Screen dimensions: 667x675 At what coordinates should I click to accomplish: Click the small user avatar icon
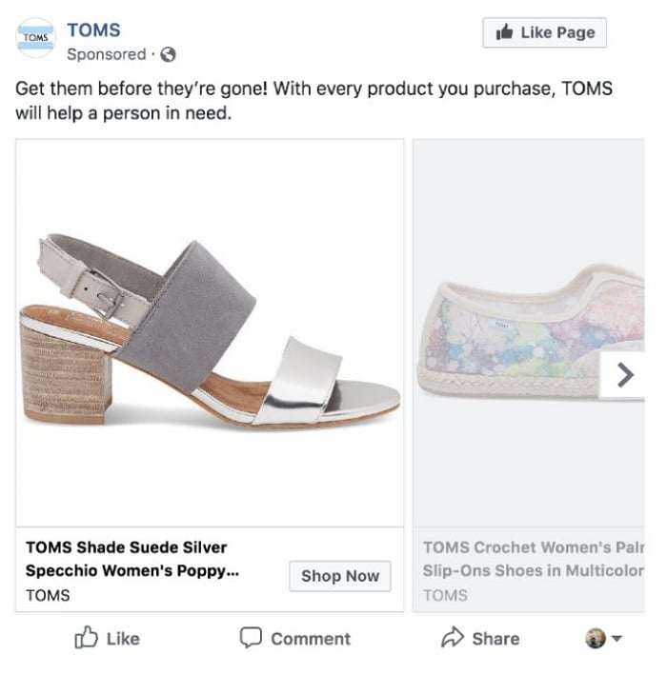(596, 638)
